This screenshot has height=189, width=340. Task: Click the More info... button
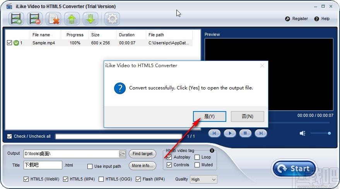click(x=142, y=165)
